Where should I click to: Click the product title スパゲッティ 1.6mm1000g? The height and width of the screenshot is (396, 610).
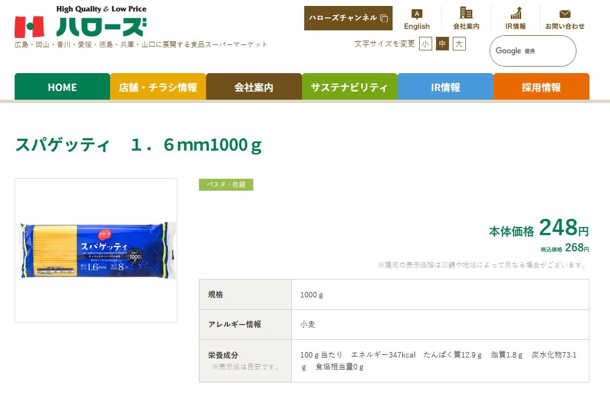(x=138, y=145)
